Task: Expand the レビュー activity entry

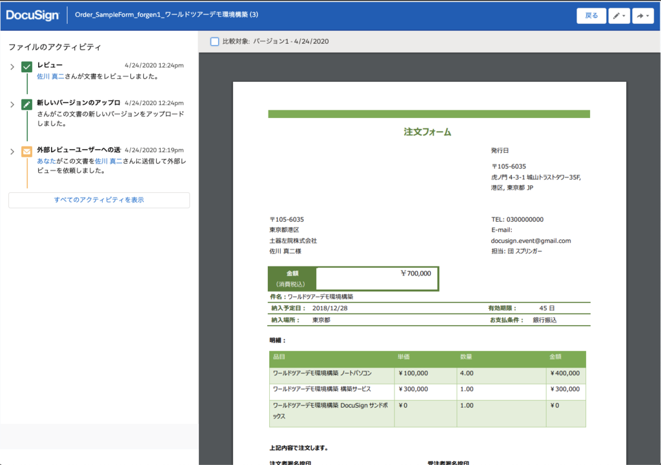Action: coord(12,66)
